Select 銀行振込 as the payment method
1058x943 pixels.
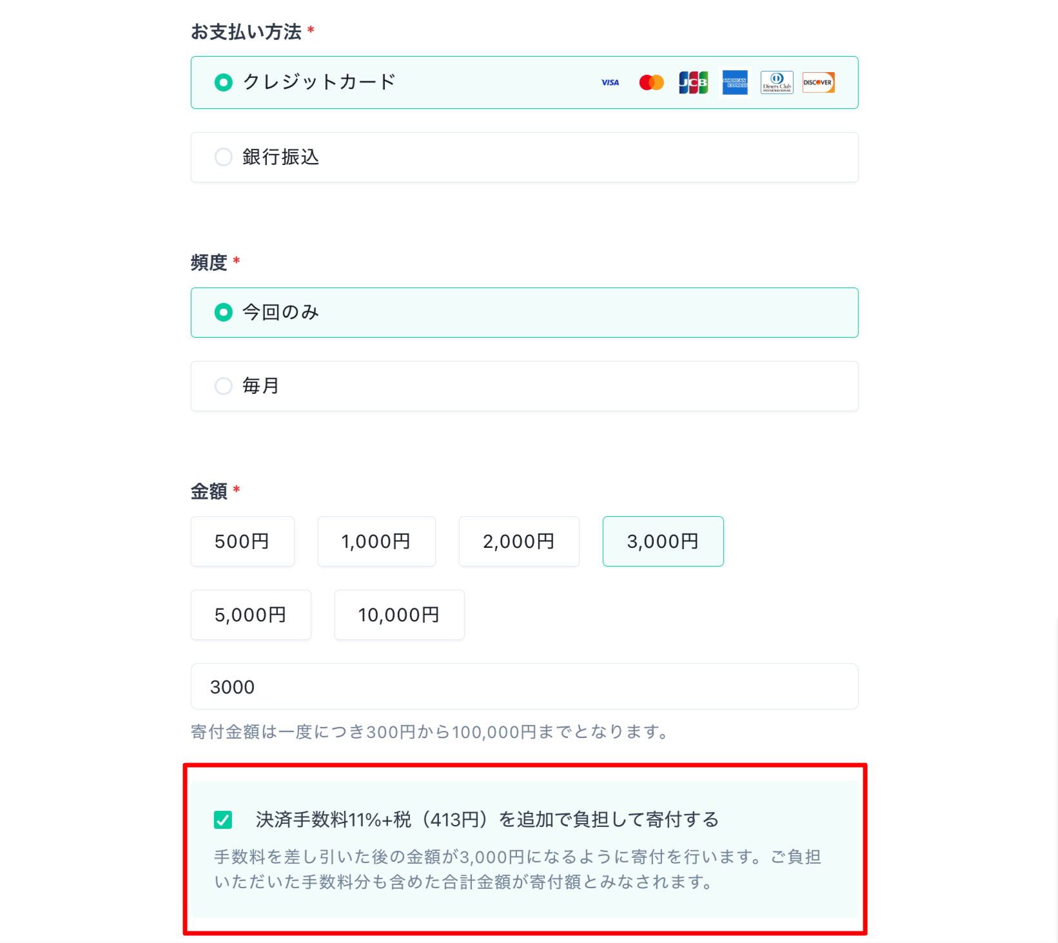point(223,157)
